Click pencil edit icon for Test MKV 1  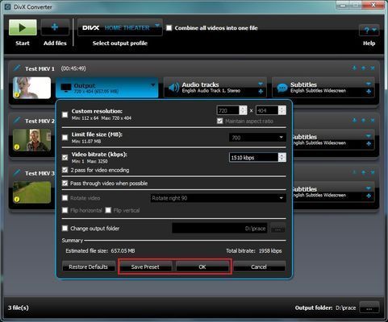(17, 68)
